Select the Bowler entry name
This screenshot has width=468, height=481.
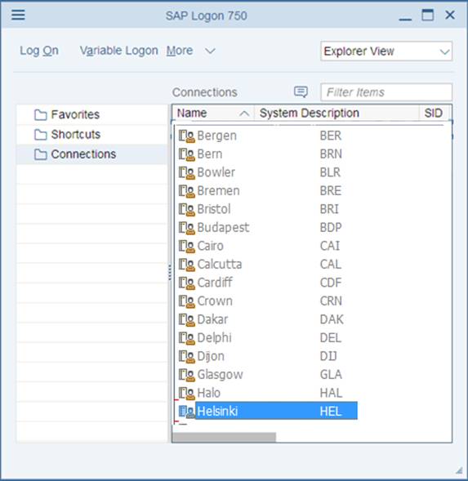216,172
